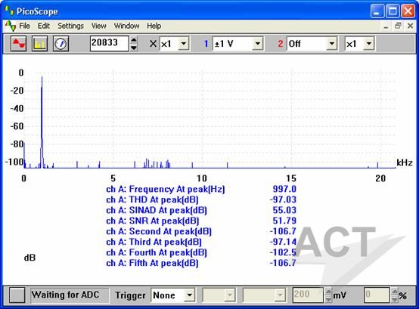419x309 pixels.
Task: Open channel 2 Off range dropdown
Action: [331, 44]
